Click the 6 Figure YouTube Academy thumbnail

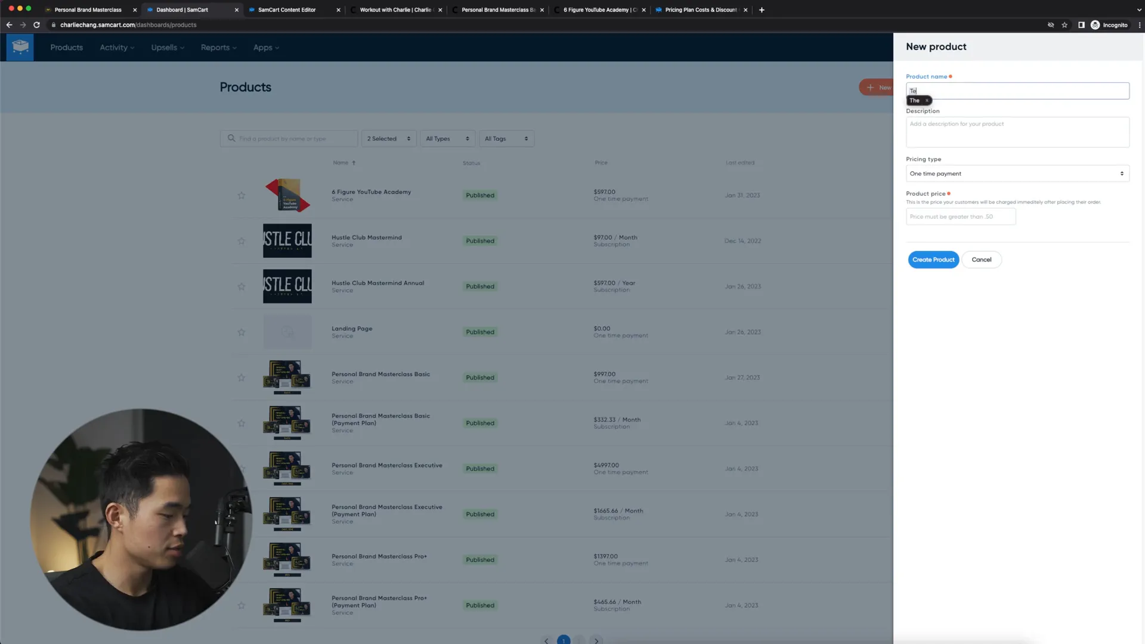tap(287, 195)
